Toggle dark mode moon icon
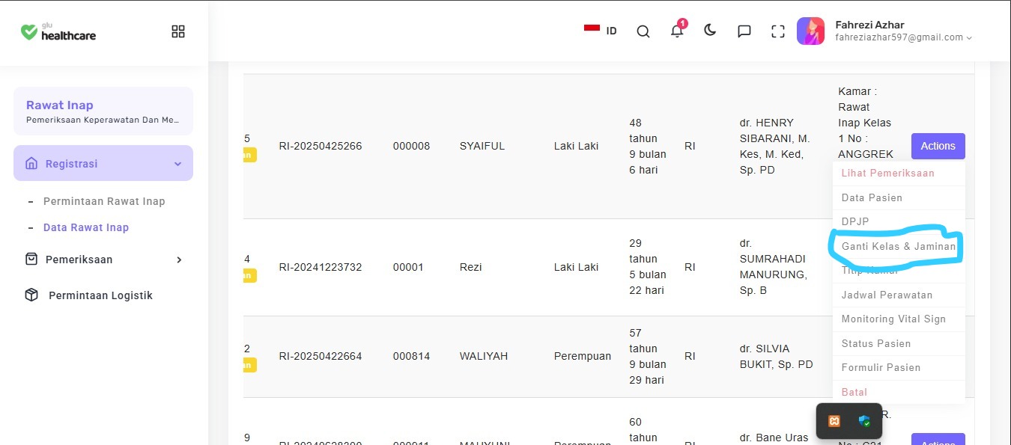Image resolution: width=1011 pixels, height=445 pixels. point(711,31)
